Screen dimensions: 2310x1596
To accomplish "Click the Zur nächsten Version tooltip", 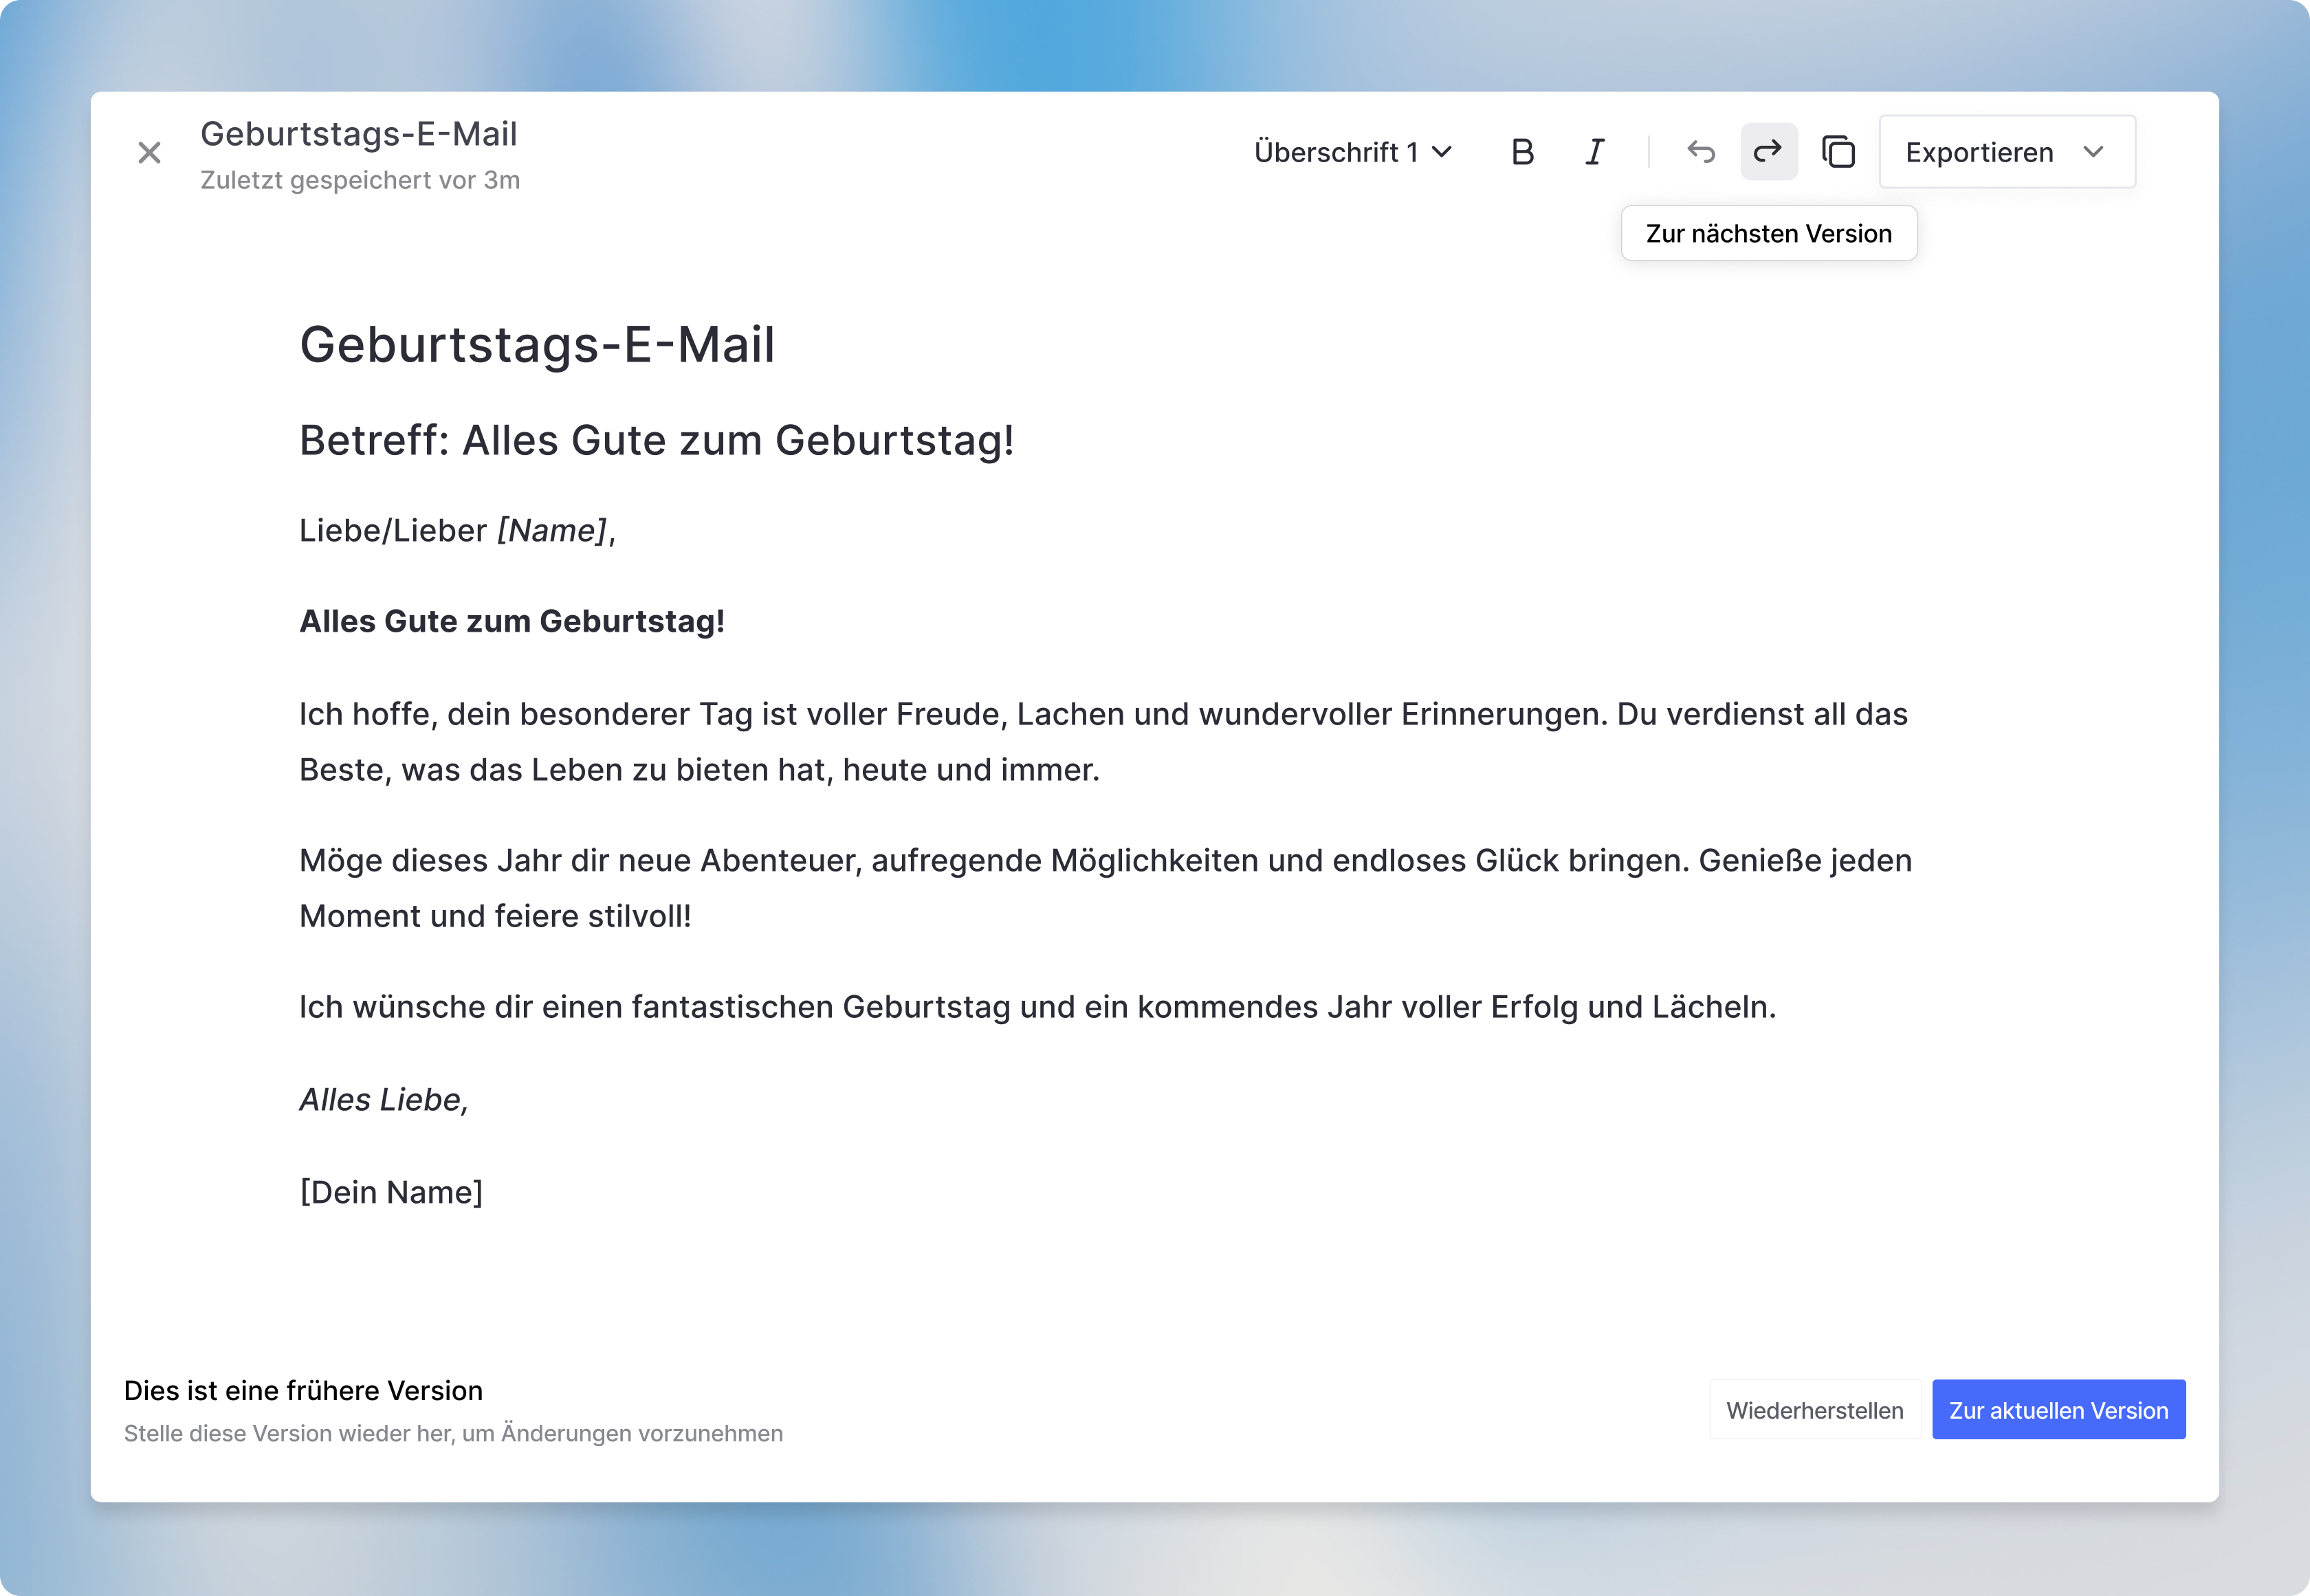I will tap(1768, 234).
